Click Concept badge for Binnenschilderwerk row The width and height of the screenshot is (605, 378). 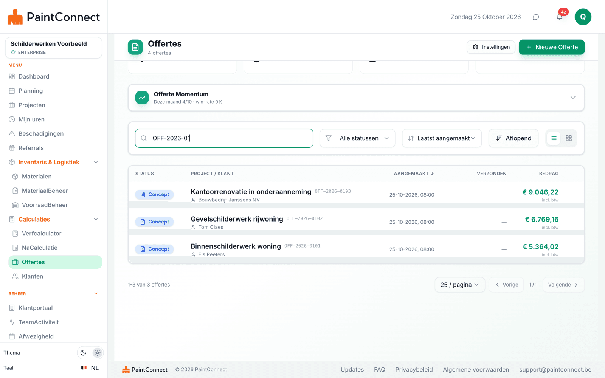[154, 249]
